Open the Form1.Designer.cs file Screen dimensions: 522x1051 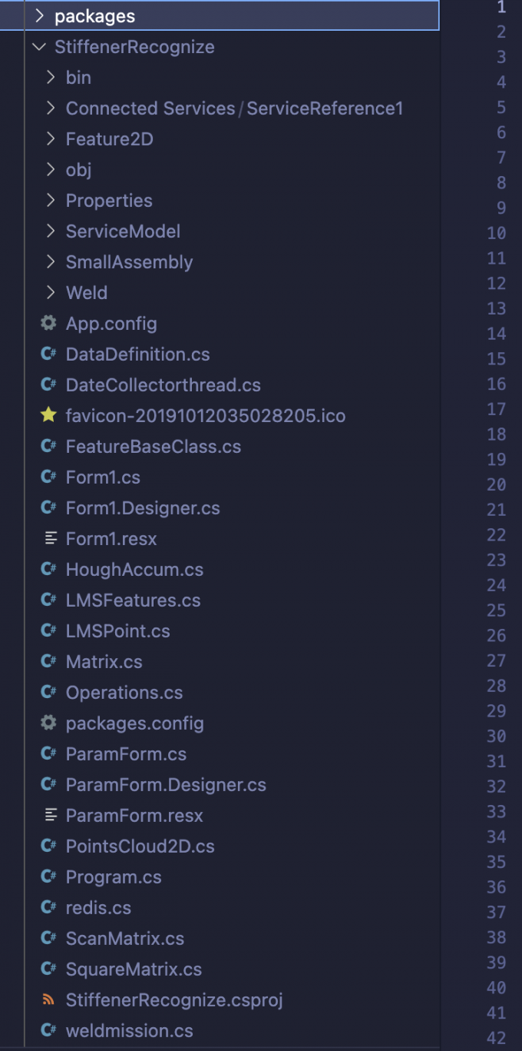pos(143,508)
